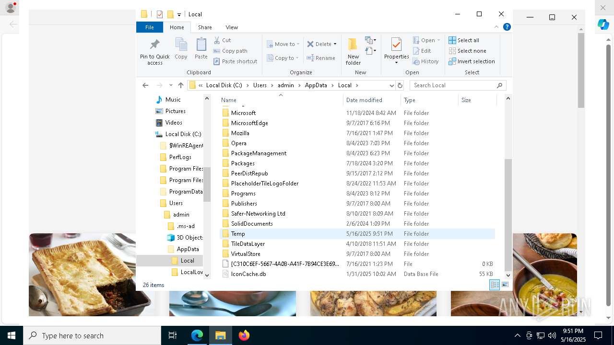
Task: Click admin in address breadcrumb
Action: tap(285, 85)
